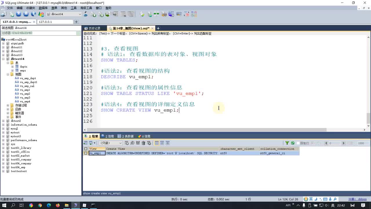Open the 文件 menu

pos(10,8)
